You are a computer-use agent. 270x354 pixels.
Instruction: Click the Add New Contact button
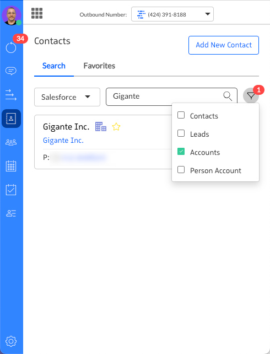(224, 45)
